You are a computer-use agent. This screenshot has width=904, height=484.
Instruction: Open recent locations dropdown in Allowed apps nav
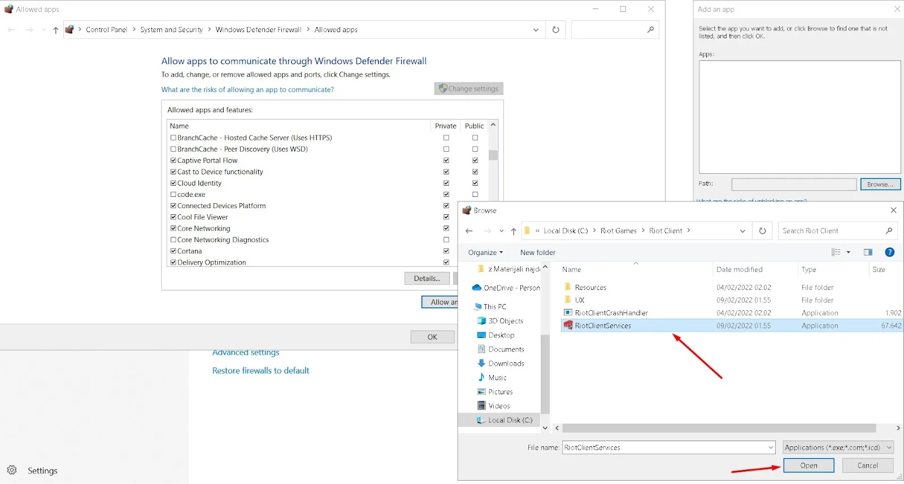[44, 30]
